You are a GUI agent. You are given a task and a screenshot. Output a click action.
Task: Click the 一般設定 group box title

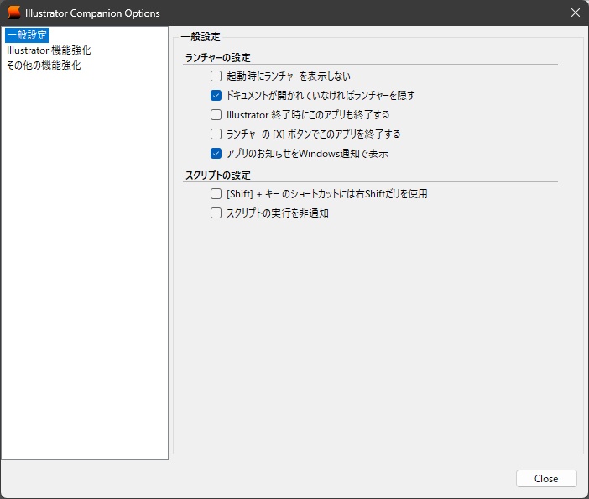click(201, 37)
